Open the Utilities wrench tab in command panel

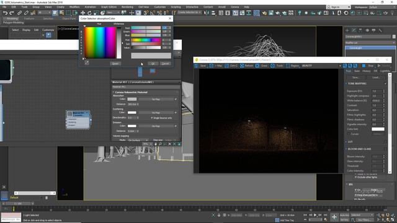point(380,30)
